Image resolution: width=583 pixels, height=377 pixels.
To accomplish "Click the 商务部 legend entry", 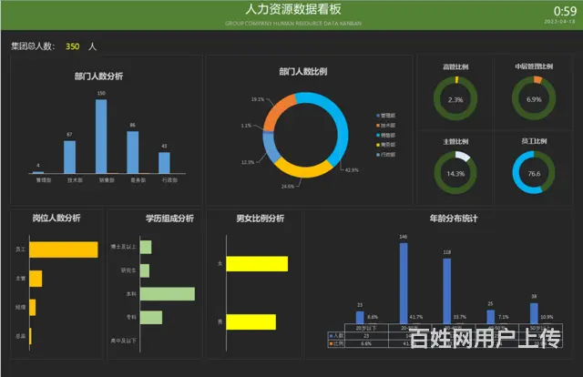I will [x=386, y=145].
